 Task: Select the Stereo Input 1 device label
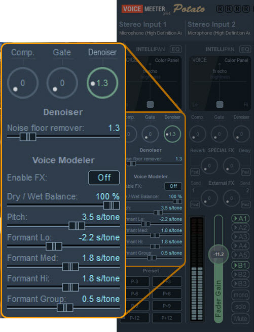point(151,33)
